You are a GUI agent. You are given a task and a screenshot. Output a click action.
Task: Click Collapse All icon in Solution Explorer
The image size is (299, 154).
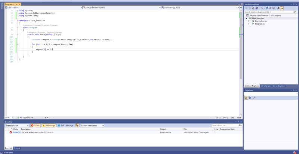tap(270, 8)
